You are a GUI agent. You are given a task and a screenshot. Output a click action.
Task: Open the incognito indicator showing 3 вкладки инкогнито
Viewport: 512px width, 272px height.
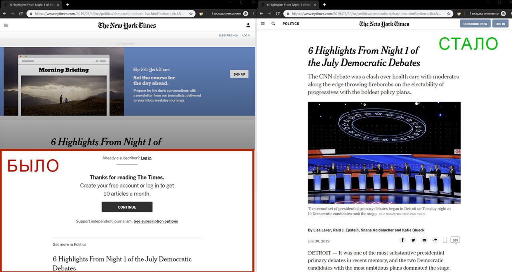click(x=230, y=14)
